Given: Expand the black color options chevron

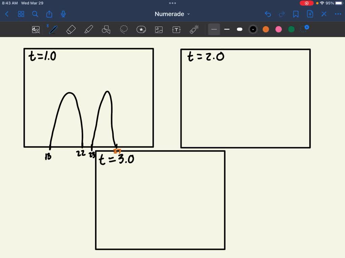Looking at the screenshot, I should (x=253, y=30).
